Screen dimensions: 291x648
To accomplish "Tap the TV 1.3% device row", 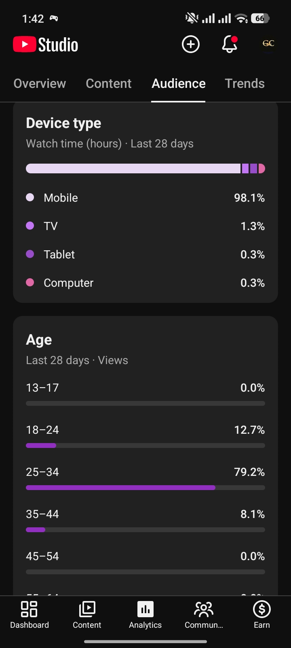I will click(x=145, y=226).
